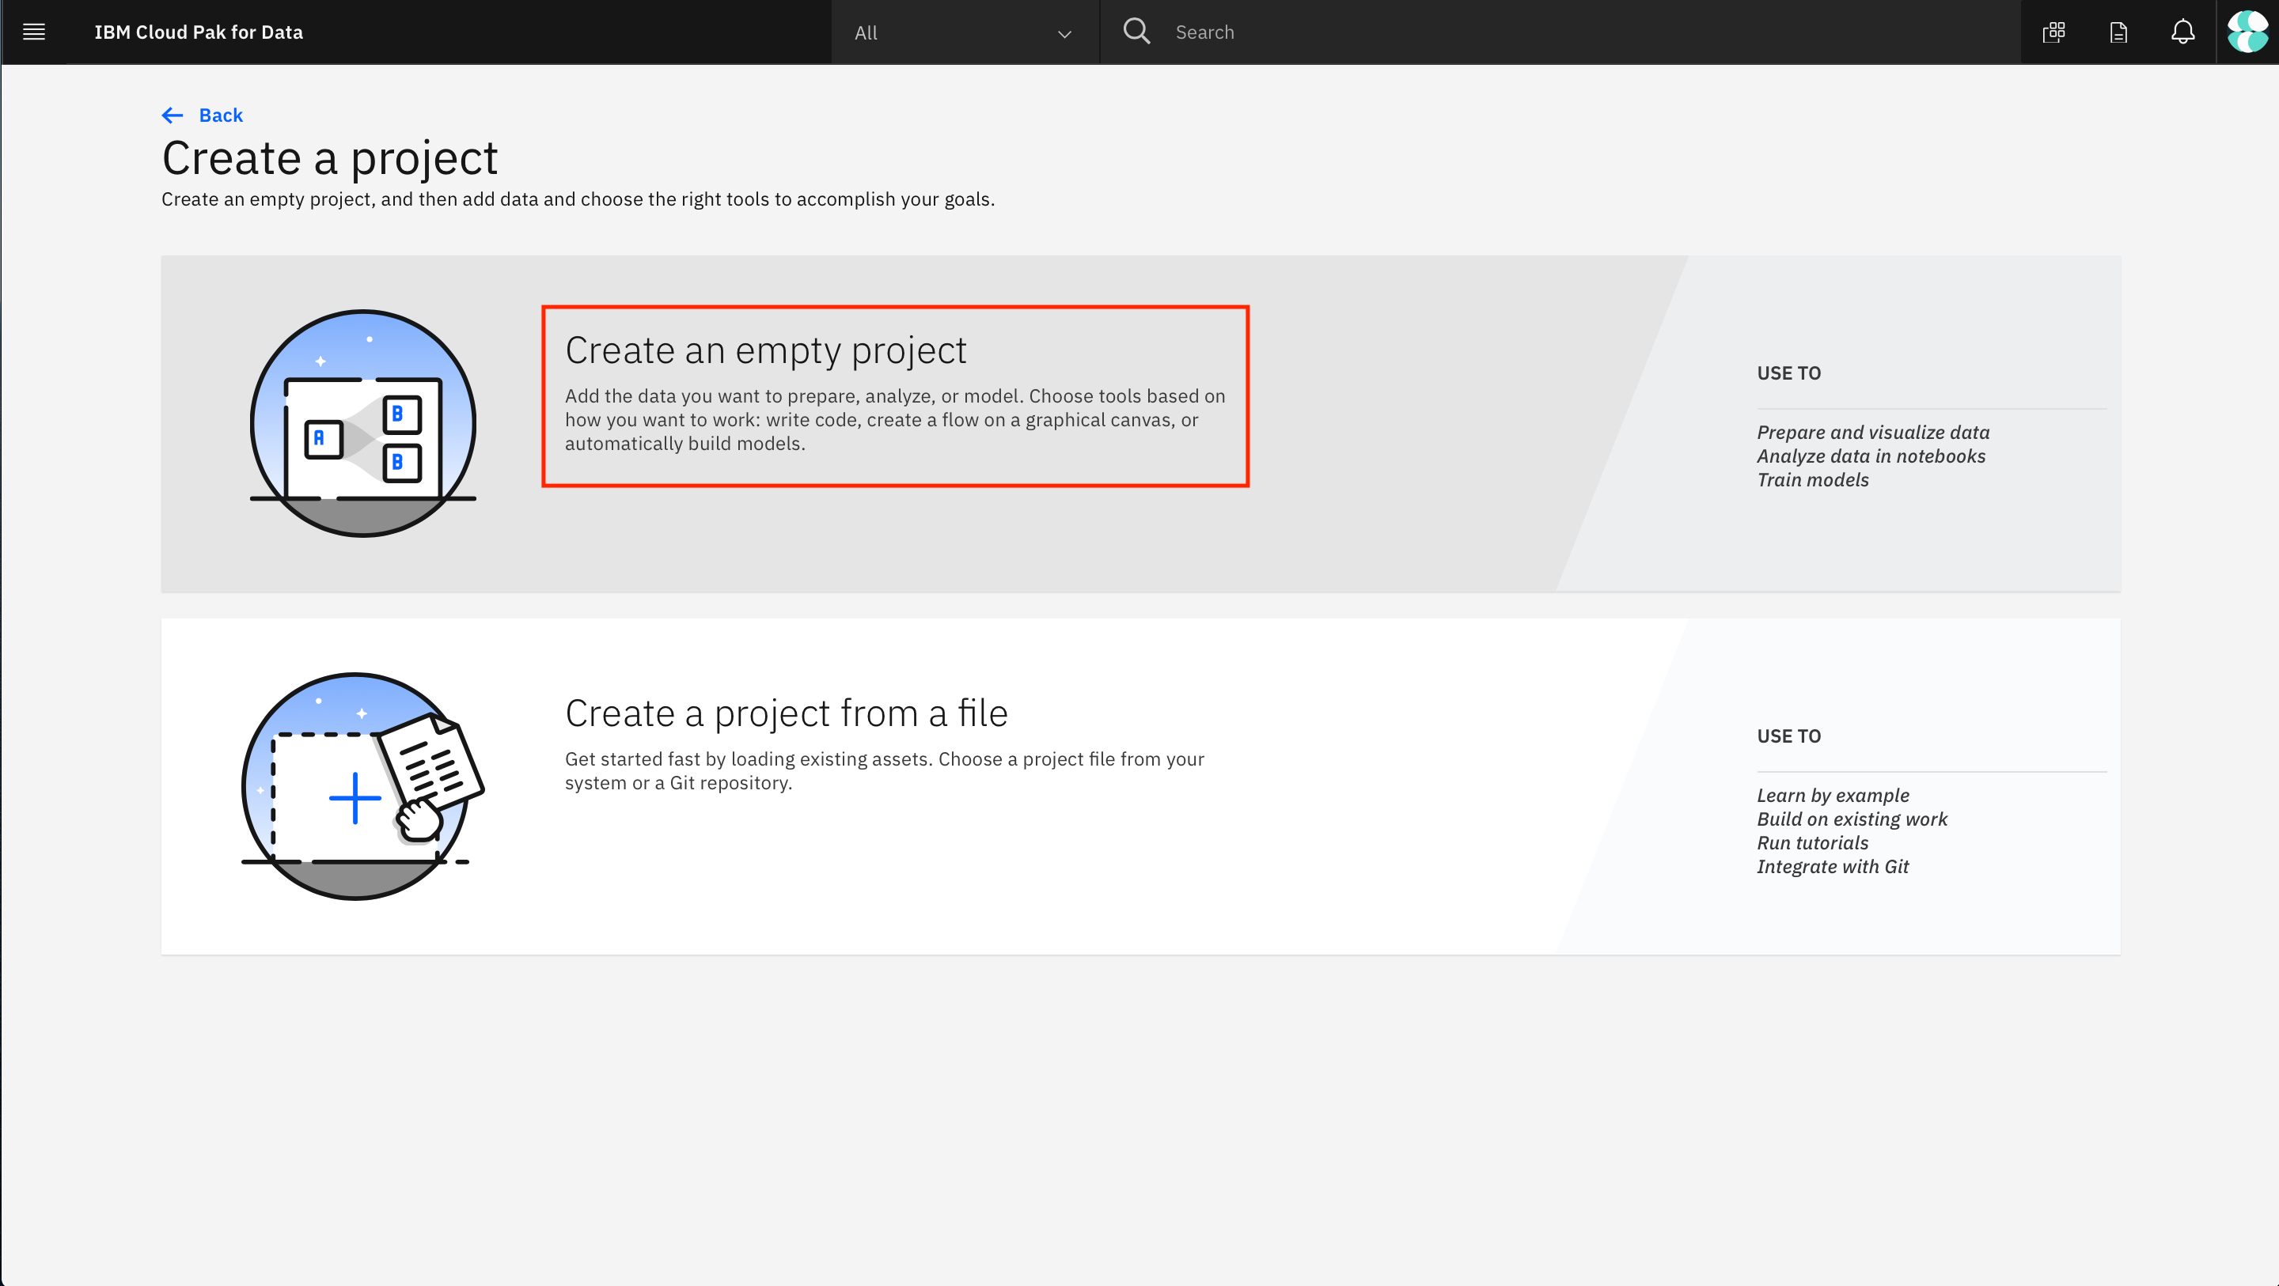The width and height of the screenshot is (2279, 1286).
Task: Select Create an empty project heading
Action: [765, 350]
